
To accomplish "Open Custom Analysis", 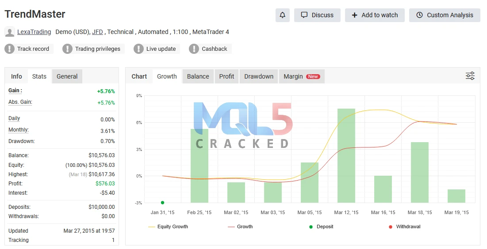I will (445, 15).
